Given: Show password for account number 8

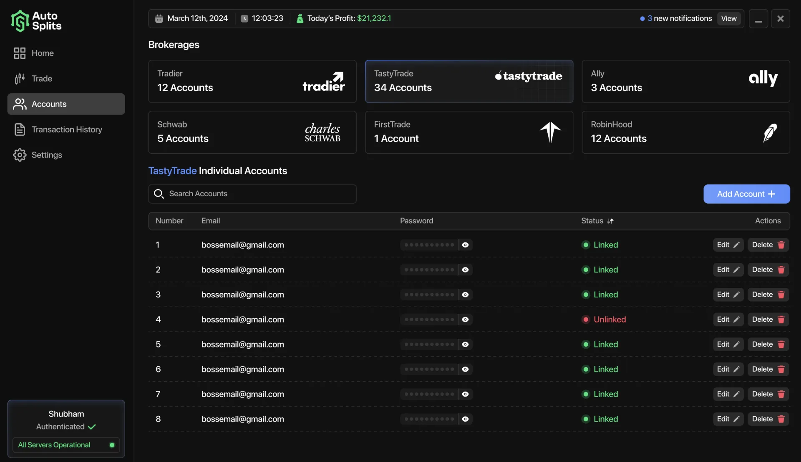Looking at the screenshot, I should [x=465, y=419].
